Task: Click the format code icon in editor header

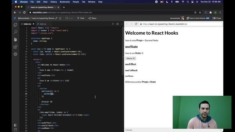Action: (x=113, y=24)
